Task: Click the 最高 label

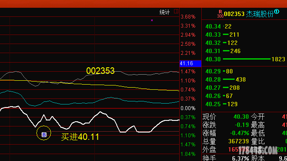Action: pyautogui.click(x=258, y=125)
